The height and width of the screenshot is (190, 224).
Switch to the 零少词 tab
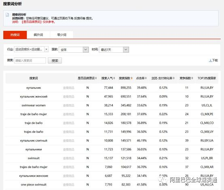pyautogui.click(x=61, y=35)
